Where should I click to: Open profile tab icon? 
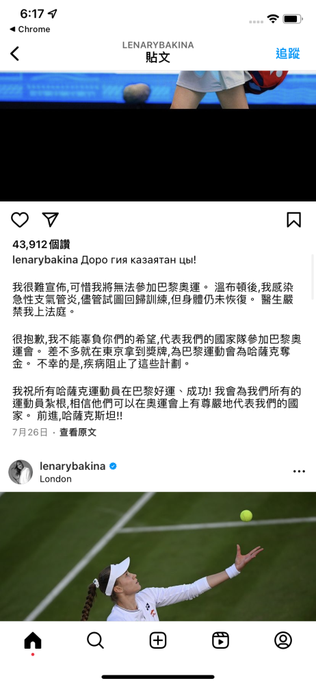click(283, 640)
